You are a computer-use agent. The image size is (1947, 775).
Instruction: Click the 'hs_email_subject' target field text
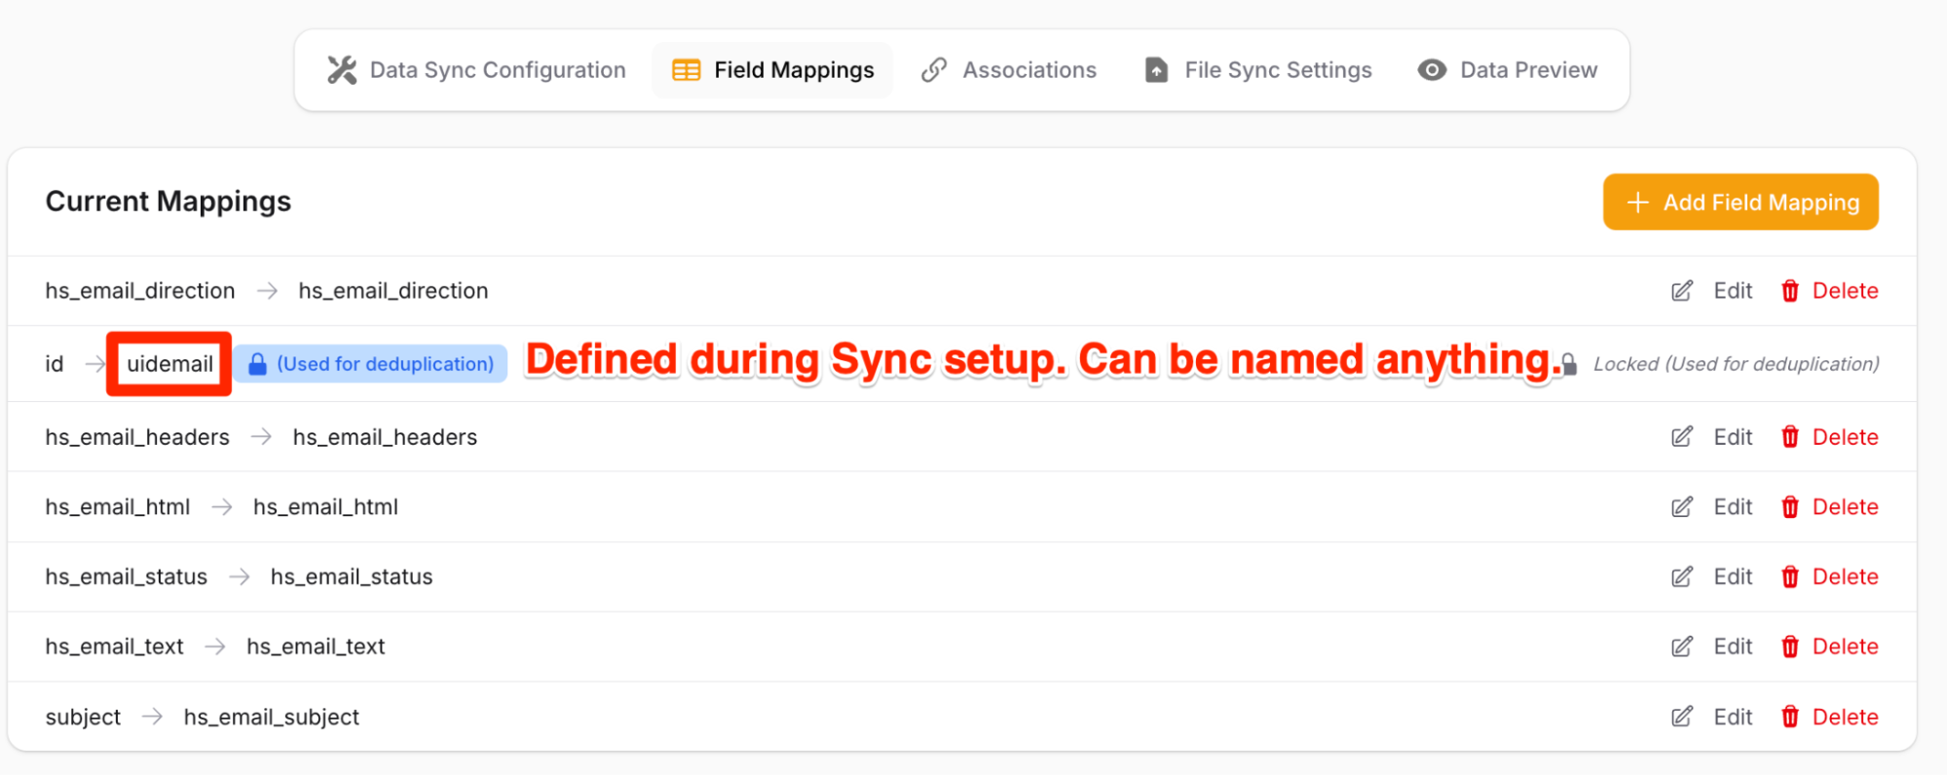[272, 718]
